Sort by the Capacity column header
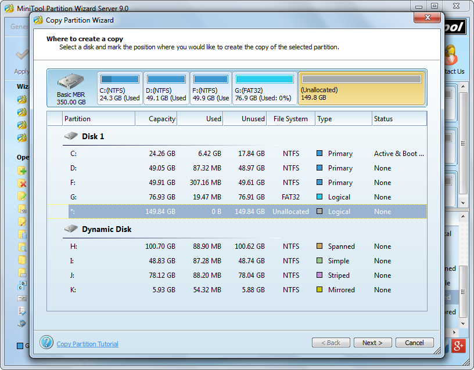Screen dimensions: 474x370 point(156,119)
